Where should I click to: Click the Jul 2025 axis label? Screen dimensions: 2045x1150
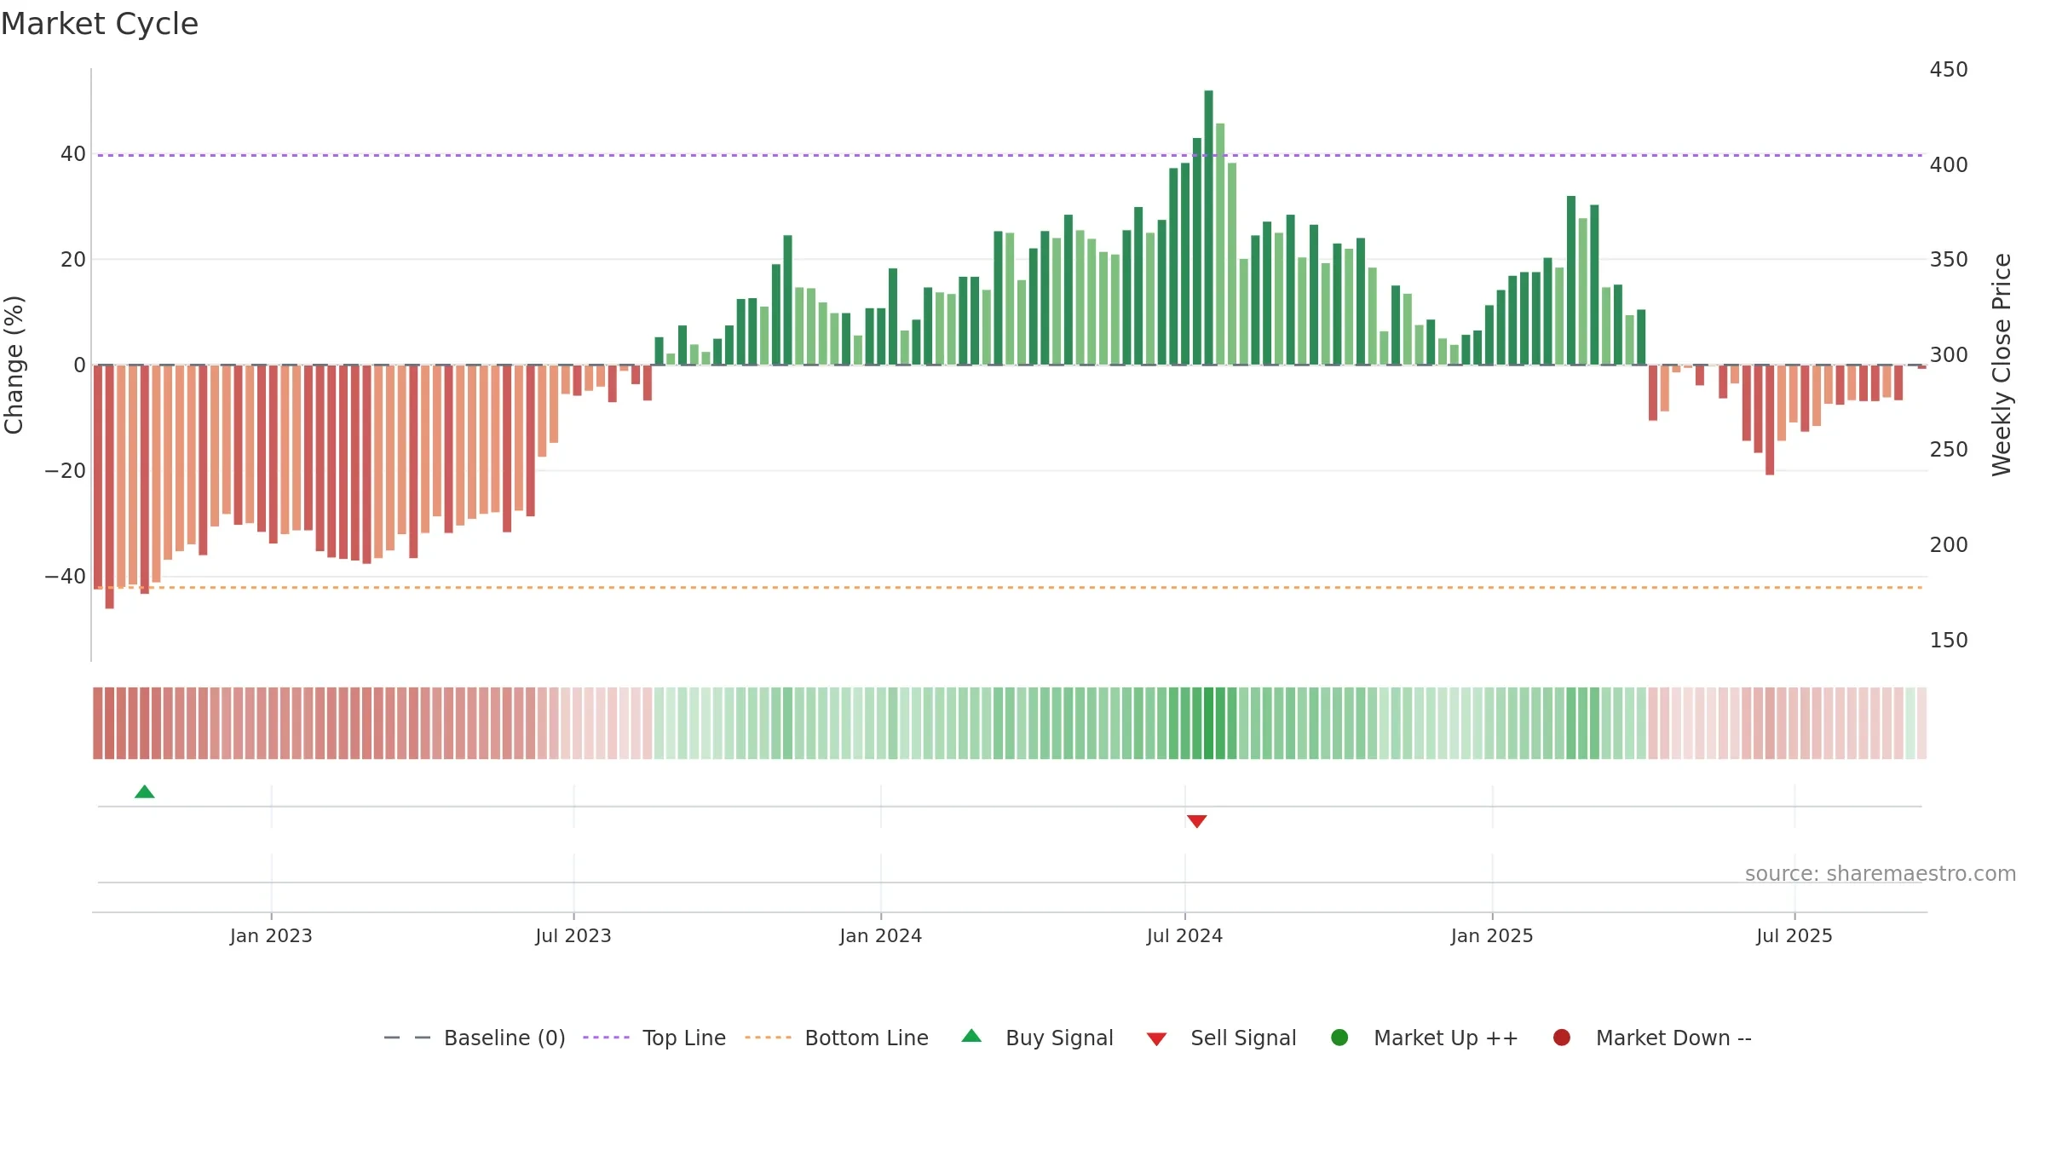tap(1794, 936)
